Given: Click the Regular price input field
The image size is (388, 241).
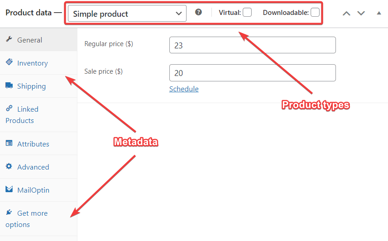Looking at the screenshot, I should [252, 45].
